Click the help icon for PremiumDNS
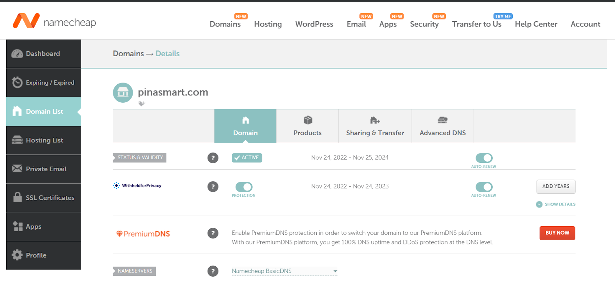615x284 pixels. (x=213, y=233)
